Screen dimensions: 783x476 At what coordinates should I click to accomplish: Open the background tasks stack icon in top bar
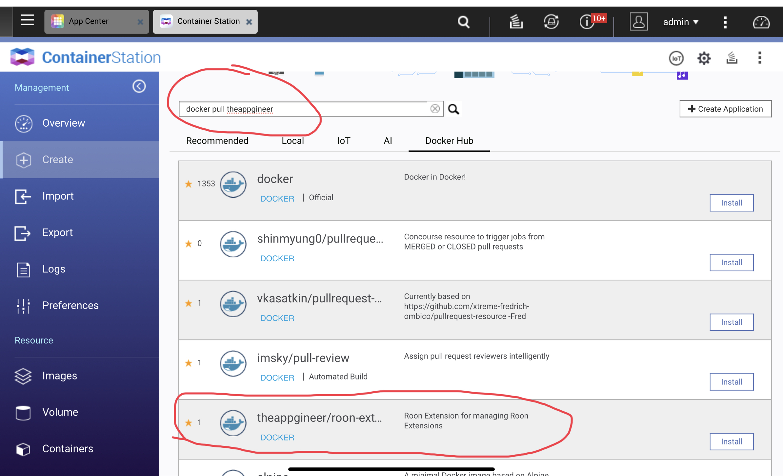pyautogui.click(x=516, y=22)
